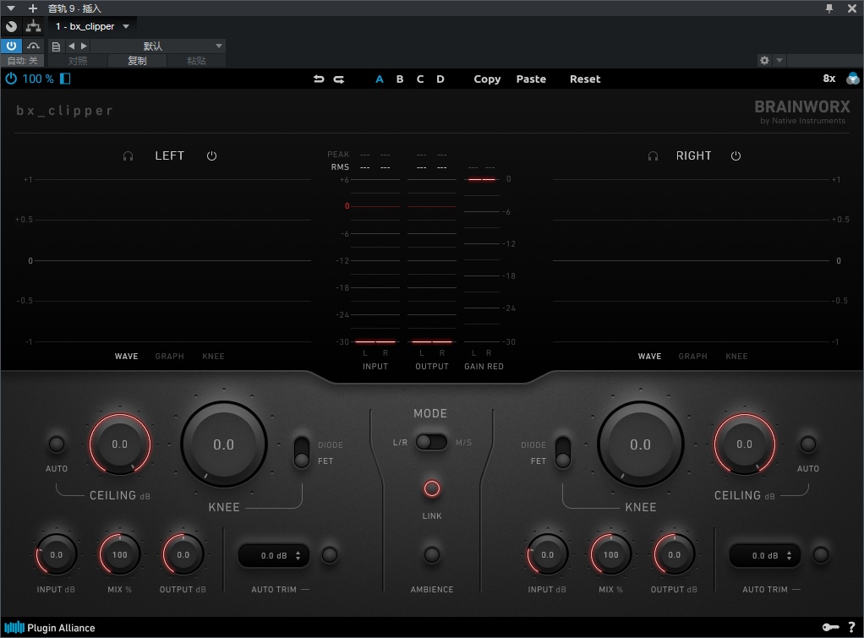This screenshot has width=864, height=638.
Task: Toggle the LINK button
Action: click(x=432, y=488)
